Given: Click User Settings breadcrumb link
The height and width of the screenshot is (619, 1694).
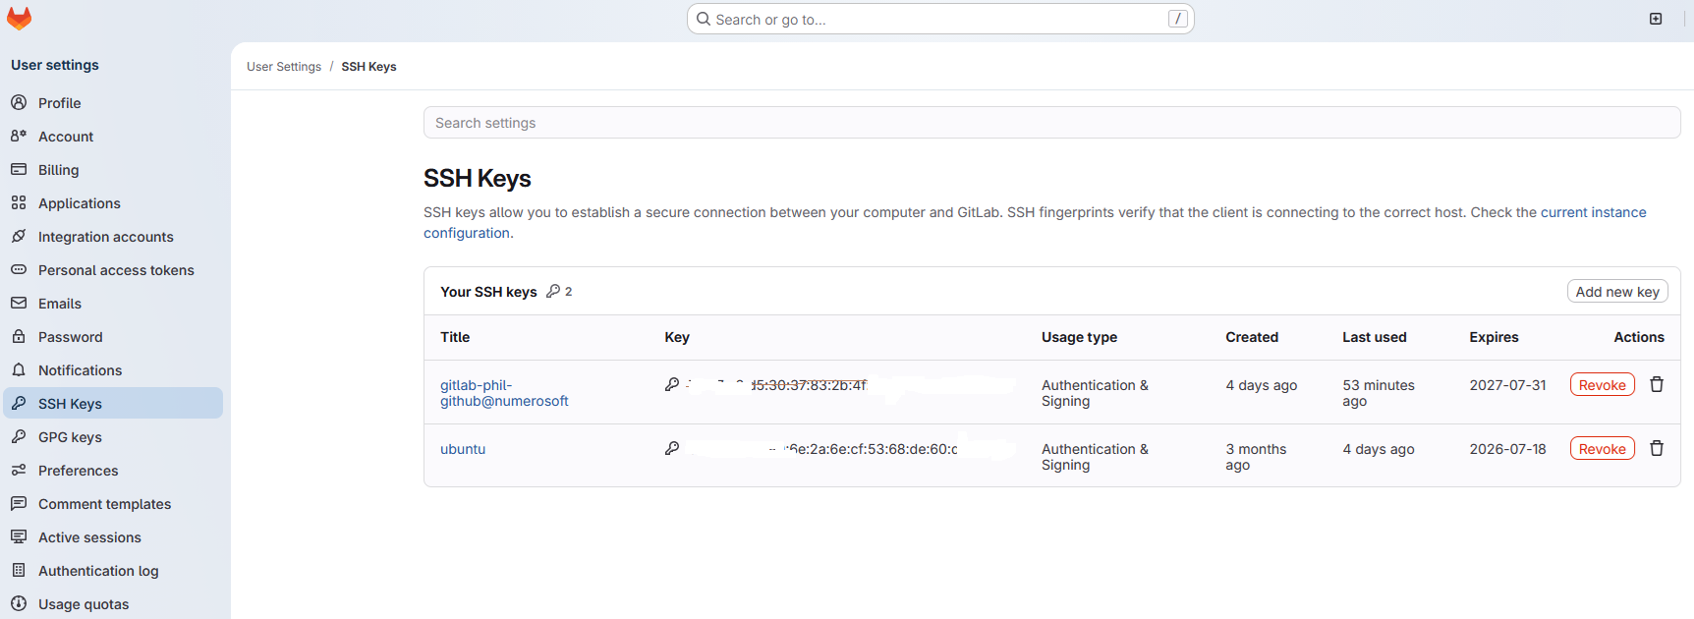Looking at the screenshot, I should pos(284,67).
